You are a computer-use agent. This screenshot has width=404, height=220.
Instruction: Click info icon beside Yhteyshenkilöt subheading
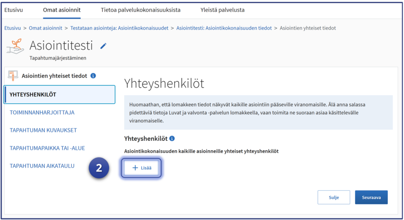(172, 139)
